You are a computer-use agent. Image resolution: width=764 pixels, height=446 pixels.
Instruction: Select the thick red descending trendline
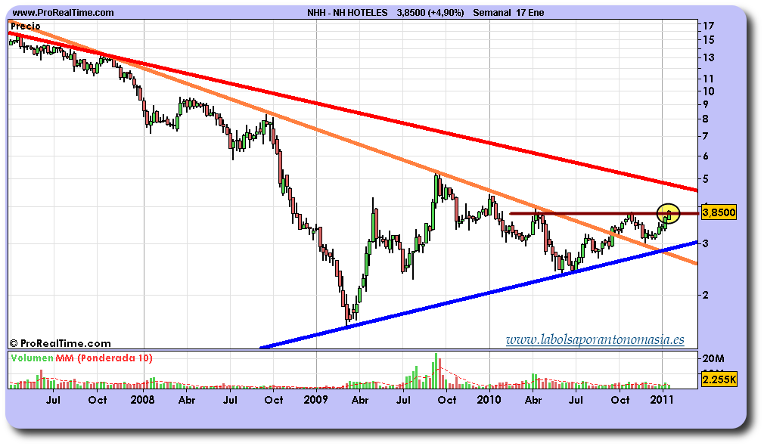click(353, 111)
